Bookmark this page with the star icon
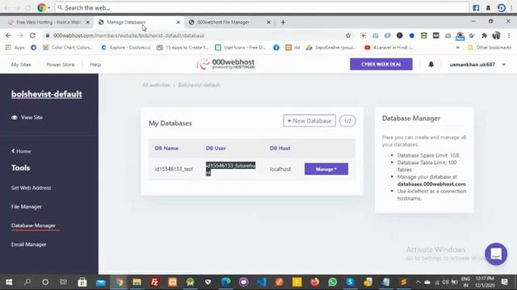This screenshot has height=290, width=517. pyautogui.click(x=348, y=35)
